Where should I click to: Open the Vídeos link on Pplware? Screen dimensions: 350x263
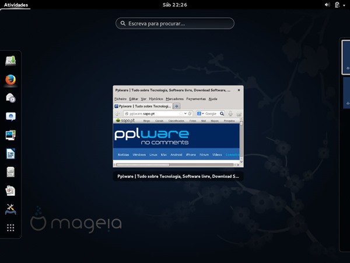click(217, 155)
